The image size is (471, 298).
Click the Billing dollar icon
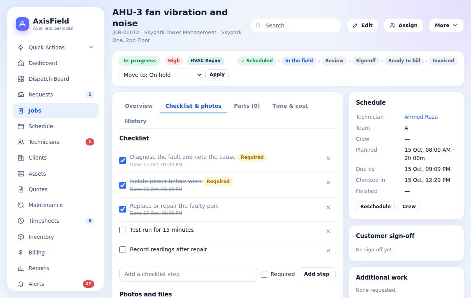[x=21, y=253]
